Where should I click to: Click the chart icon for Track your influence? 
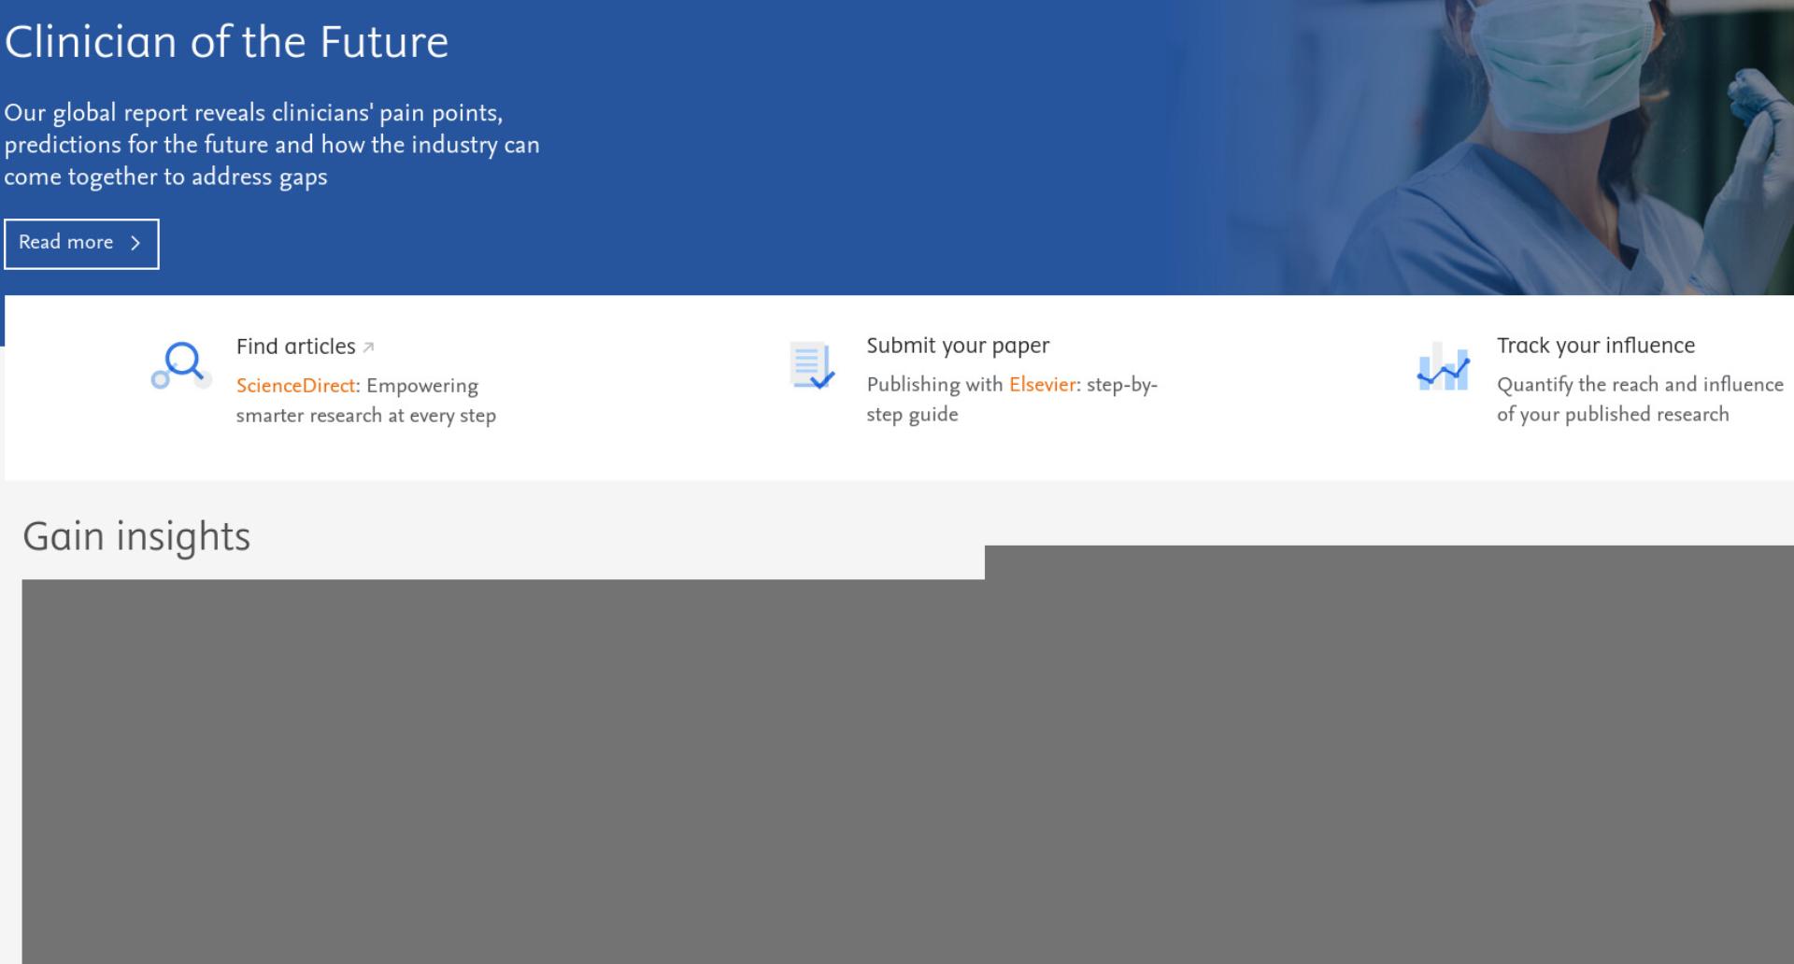1443,366
